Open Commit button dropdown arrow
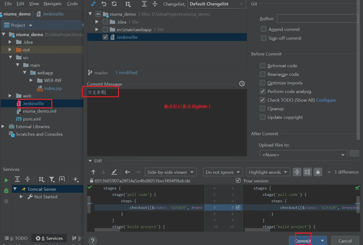The width and height of the screenshot is (363, 245). [322, 241]
